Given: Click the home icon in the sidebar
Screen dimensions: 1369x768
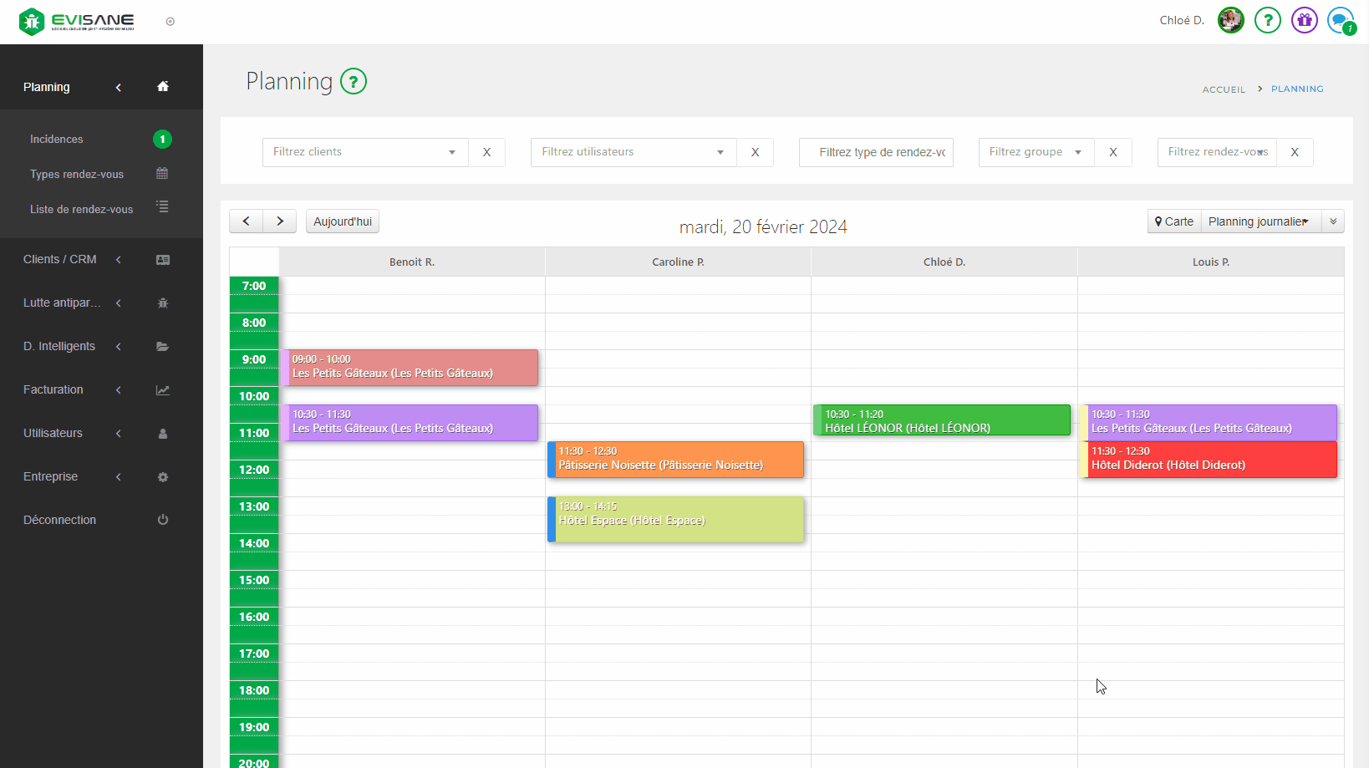Looking at the screenshot, I should tap(163, 87).
